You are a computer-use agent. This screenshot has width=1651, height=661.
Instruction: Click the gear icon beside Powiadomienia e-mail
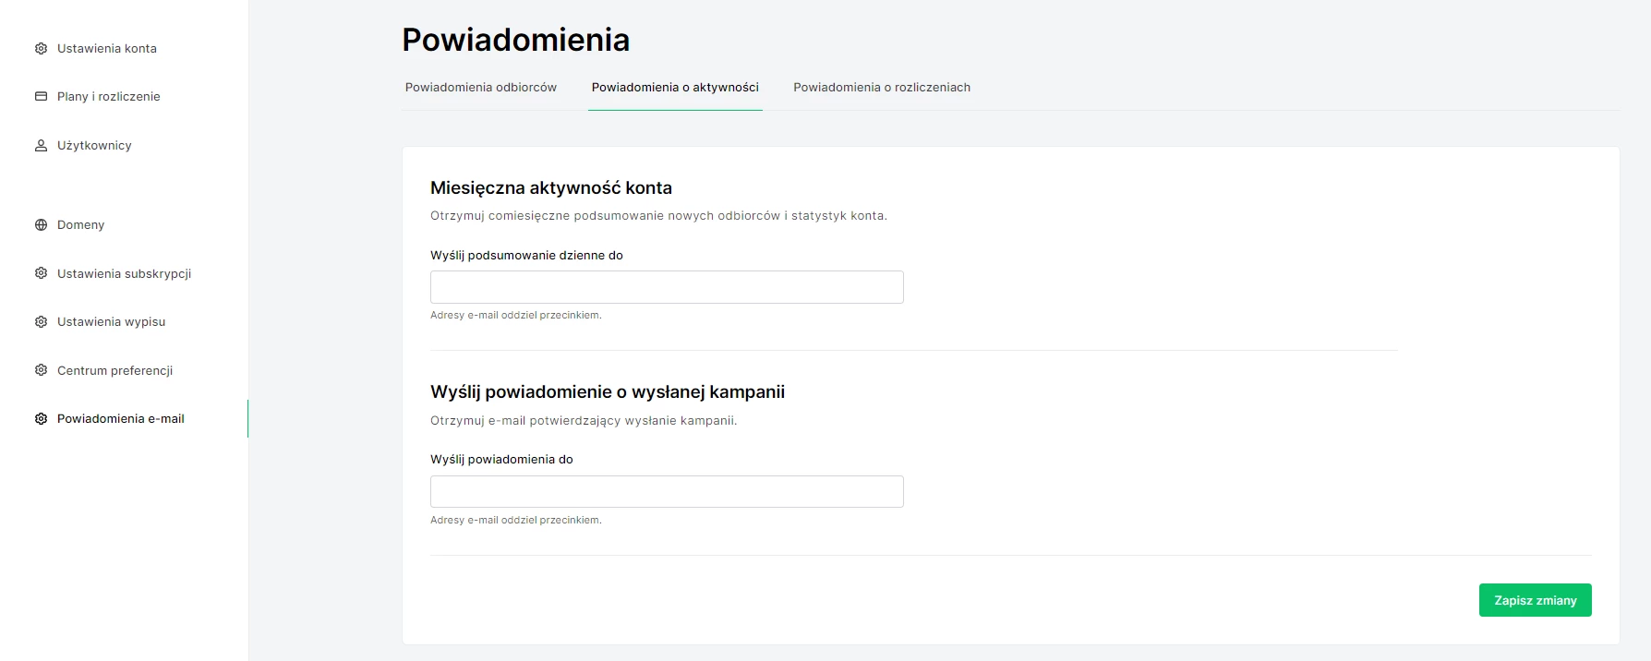[41, 418]
